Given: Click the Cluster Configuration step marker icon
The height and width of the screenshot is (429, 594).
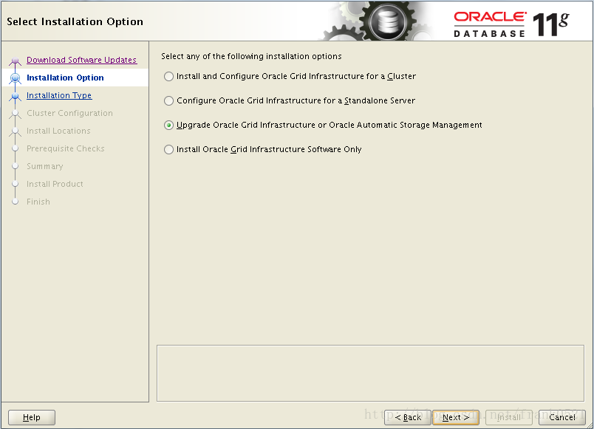Looking at the screenshot, I should [16, 113].
